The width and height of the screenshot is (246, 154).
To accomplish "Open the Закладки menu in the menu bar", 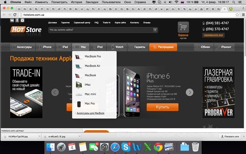I will point(93,2).
